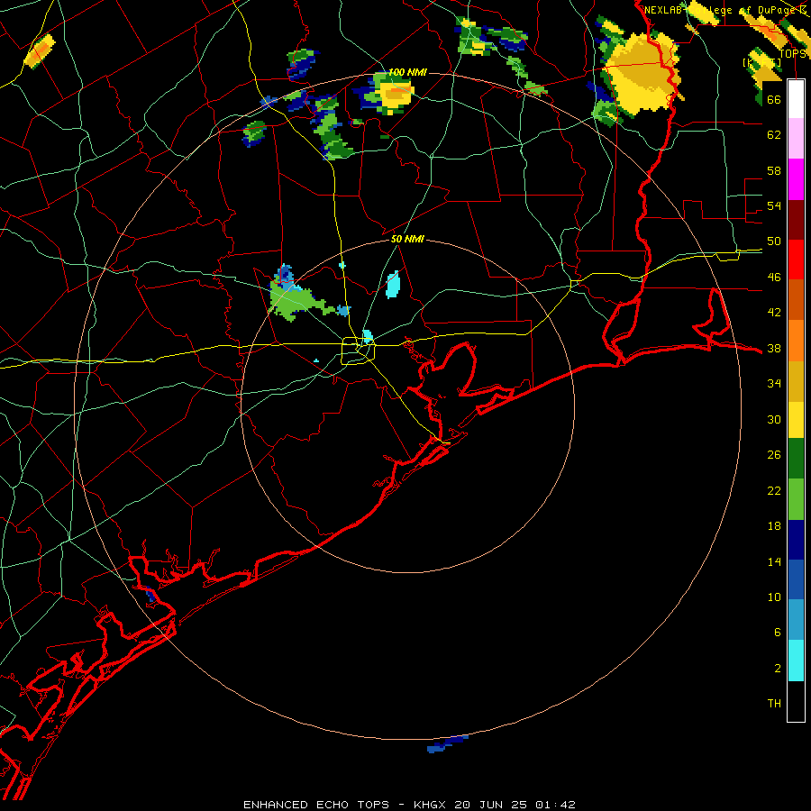This screenshot has width=811, height=811.
Task: Click the '34' legend value
Action: coord(774,384)
